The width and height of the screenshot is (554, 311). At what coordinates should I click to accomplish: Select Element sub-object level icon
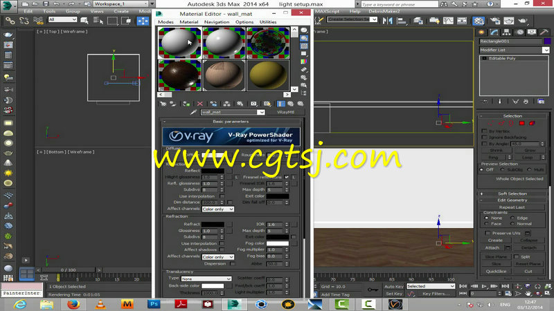[532, 123]
